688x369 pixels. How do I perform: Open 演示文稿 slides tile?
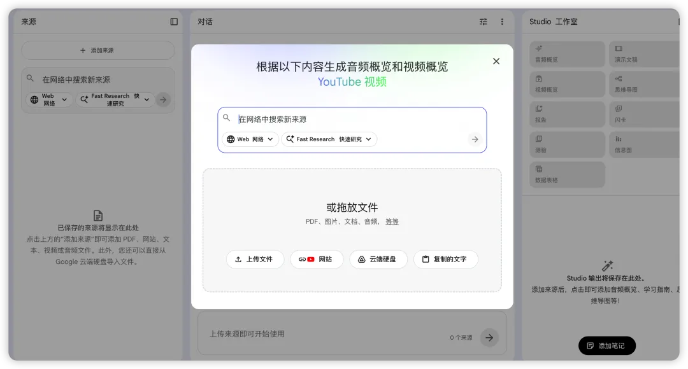click(644, 54)
